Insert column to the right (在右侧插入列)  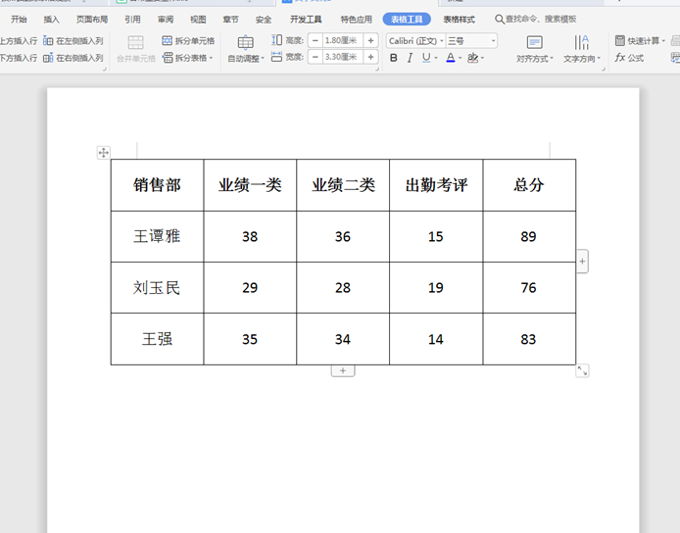tap(73, 58)
